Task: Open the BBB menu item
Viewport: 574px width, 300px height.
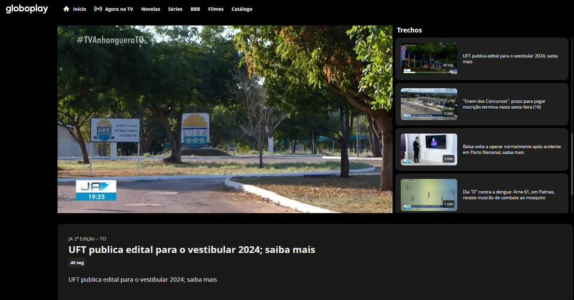Action: 195,9
